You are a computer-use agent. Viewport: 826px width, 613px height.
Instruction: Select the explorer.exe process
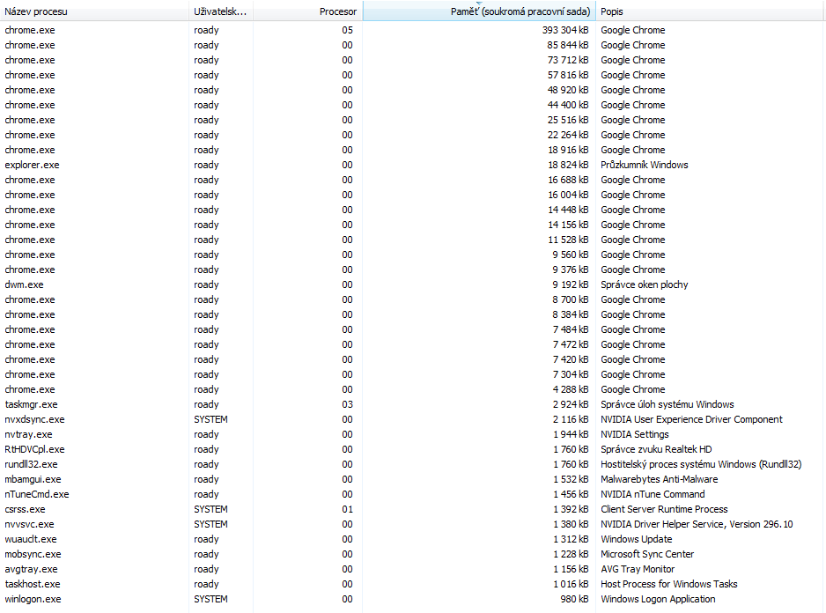tap(32, 165)
